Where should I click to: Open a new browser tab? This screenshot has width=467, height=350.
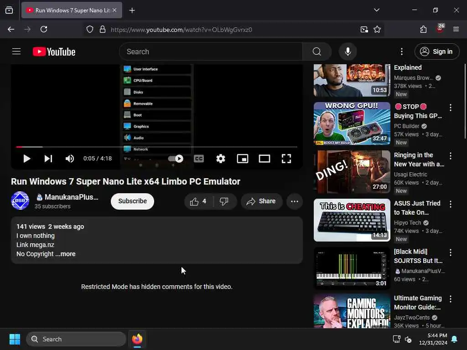[x=132, y=10]
